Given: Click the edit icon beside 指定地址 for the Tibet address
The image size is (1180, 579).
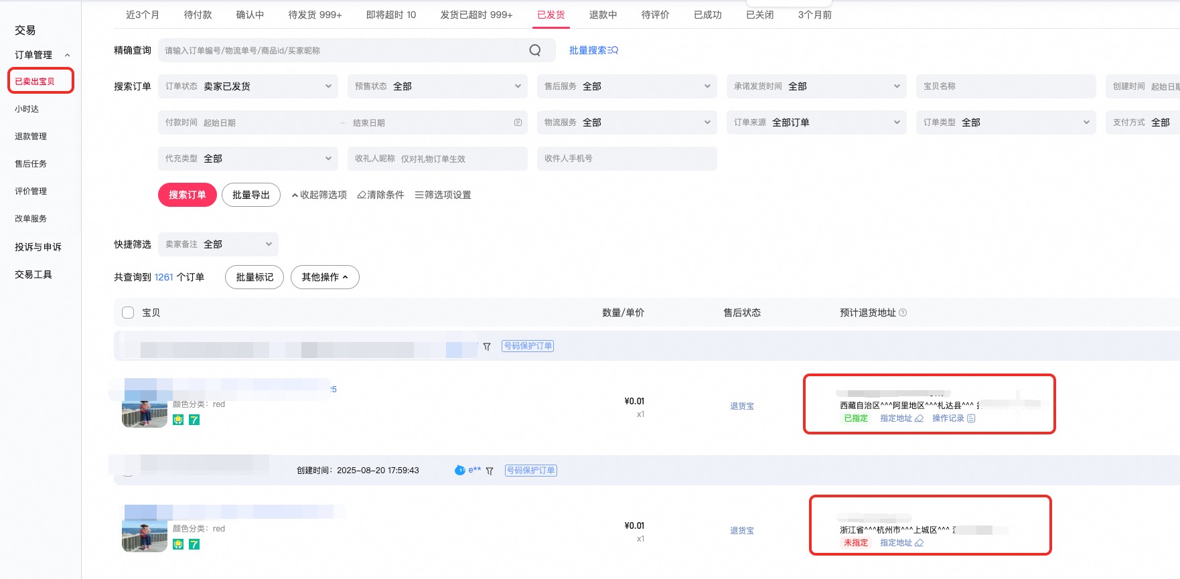Looking at the screenshot, I should point(919,418).
